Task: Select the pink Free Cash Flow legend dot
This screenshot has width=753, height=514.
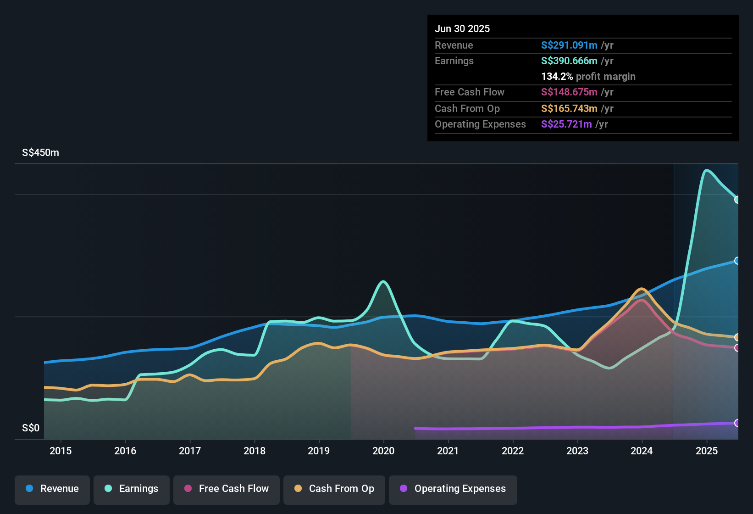Action: (187, 489)
